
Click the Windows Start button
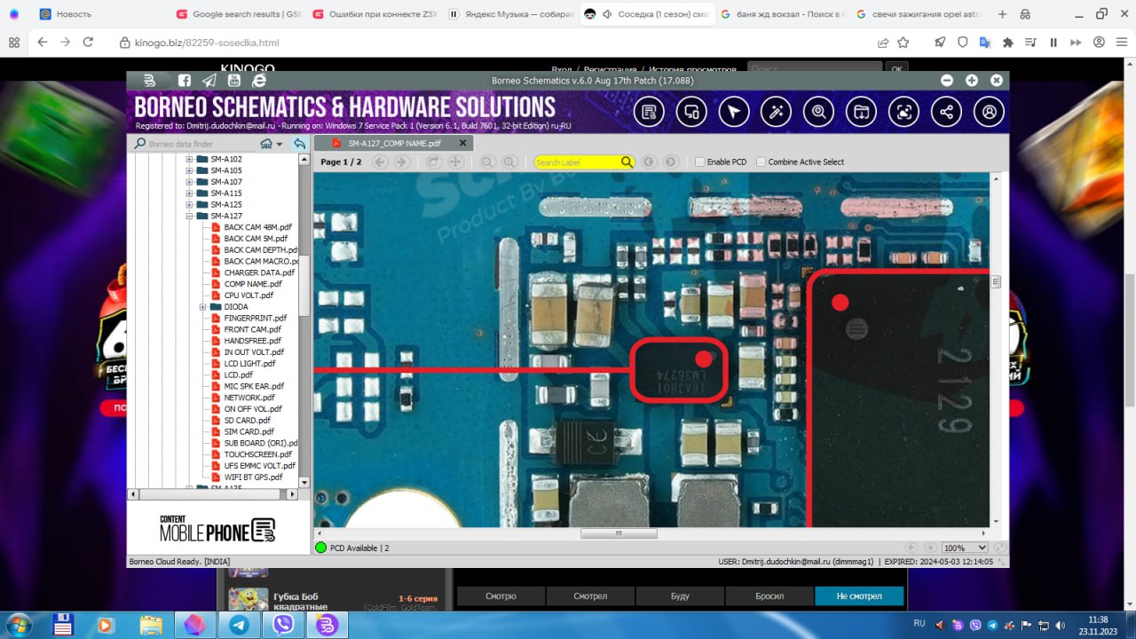[x=18, y=625]
